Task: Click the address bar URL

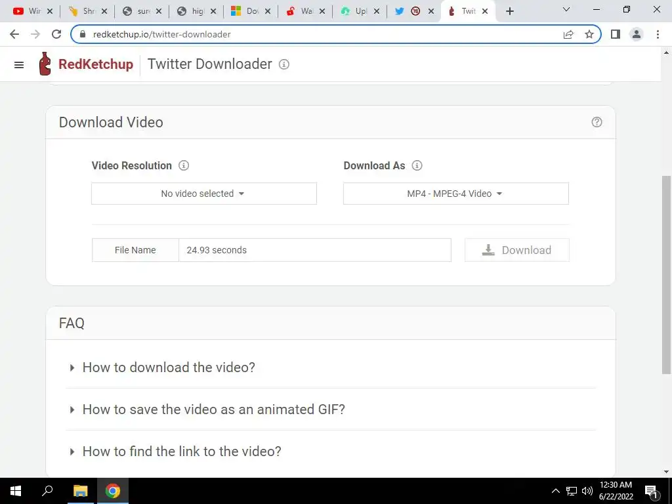Action: tap(162, 34)
